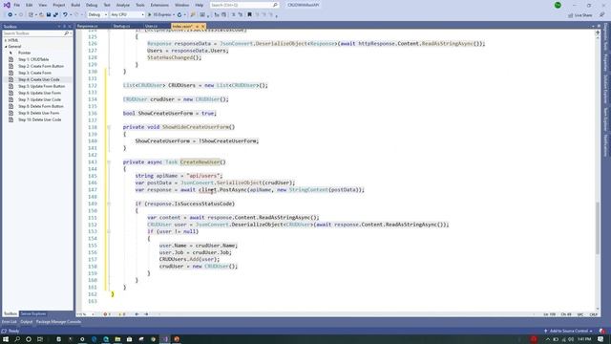This screenshot has height=344, width=611.
Task: Expand the HTML toolbox group
Action: (6, 40)
